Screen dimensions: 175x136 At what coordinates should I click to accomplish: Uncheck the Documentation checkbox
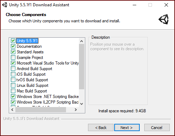pos(13,46)
